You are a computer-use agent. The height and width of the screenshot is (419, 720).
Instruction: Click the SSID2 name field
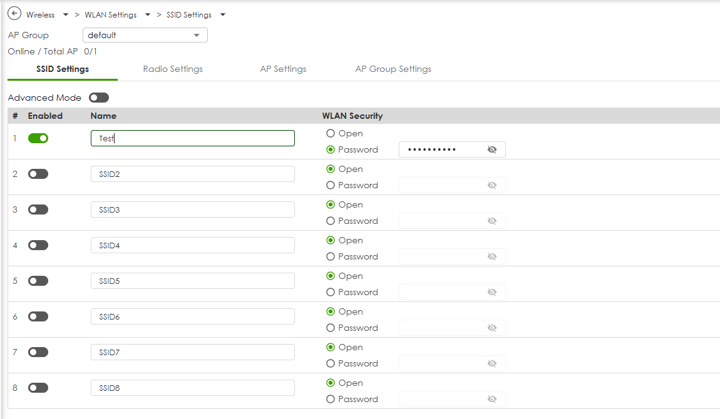[x=192, y=174]
